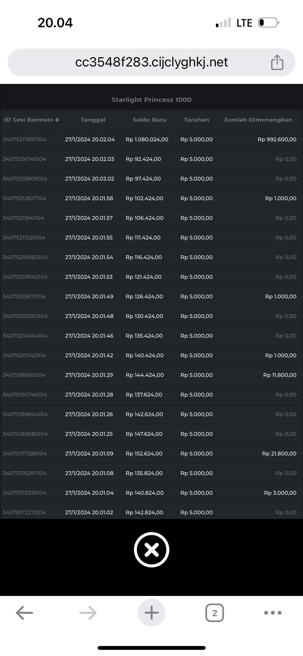Select the Saldo Baru column header
This screenshot has width=303, height=656.
click(x=149, y=120)
